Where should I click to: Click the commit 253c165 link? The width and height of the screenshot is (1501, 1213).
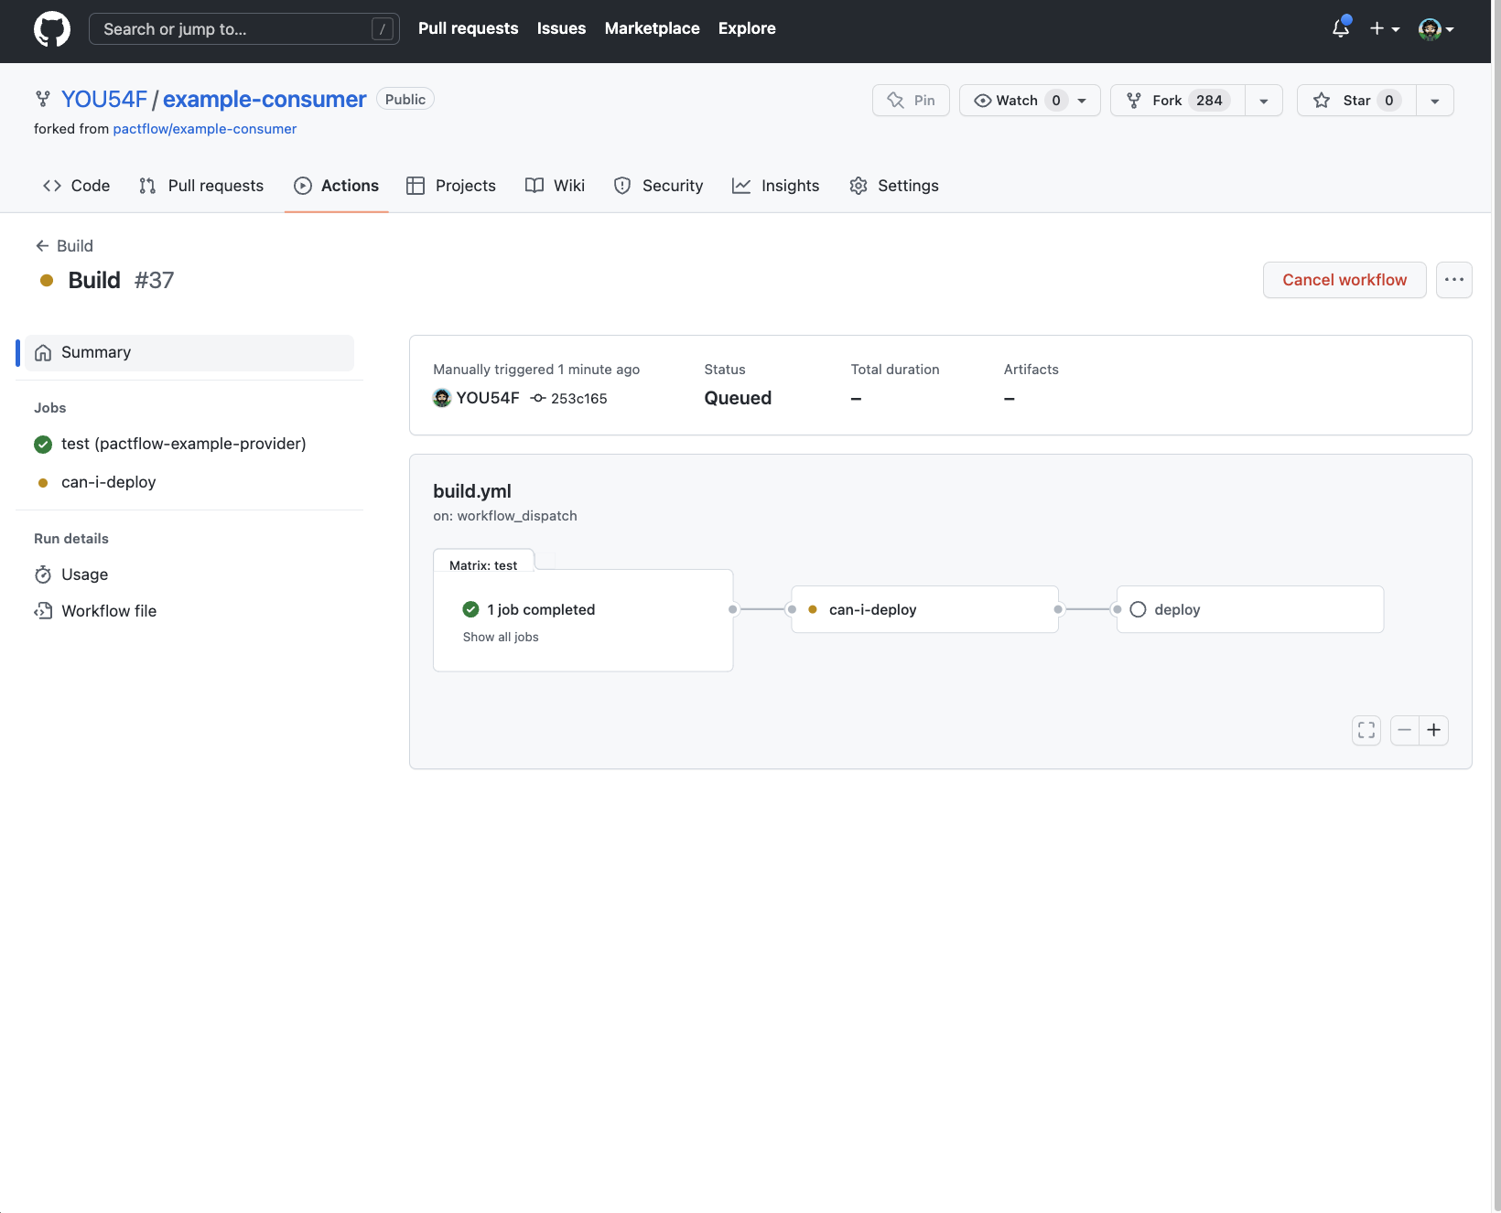578,399
